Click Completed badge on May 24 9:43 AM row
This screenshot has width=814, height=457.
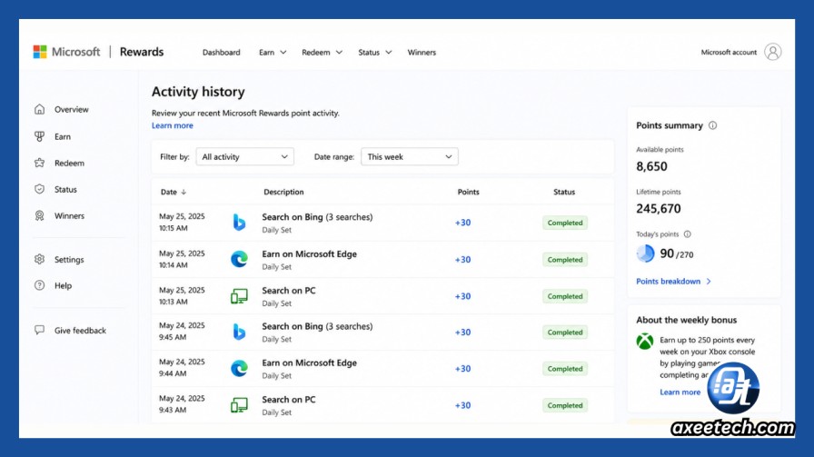pos(565,405)
